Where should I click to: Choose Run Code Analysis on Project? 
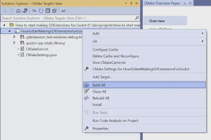click(144, 121)
